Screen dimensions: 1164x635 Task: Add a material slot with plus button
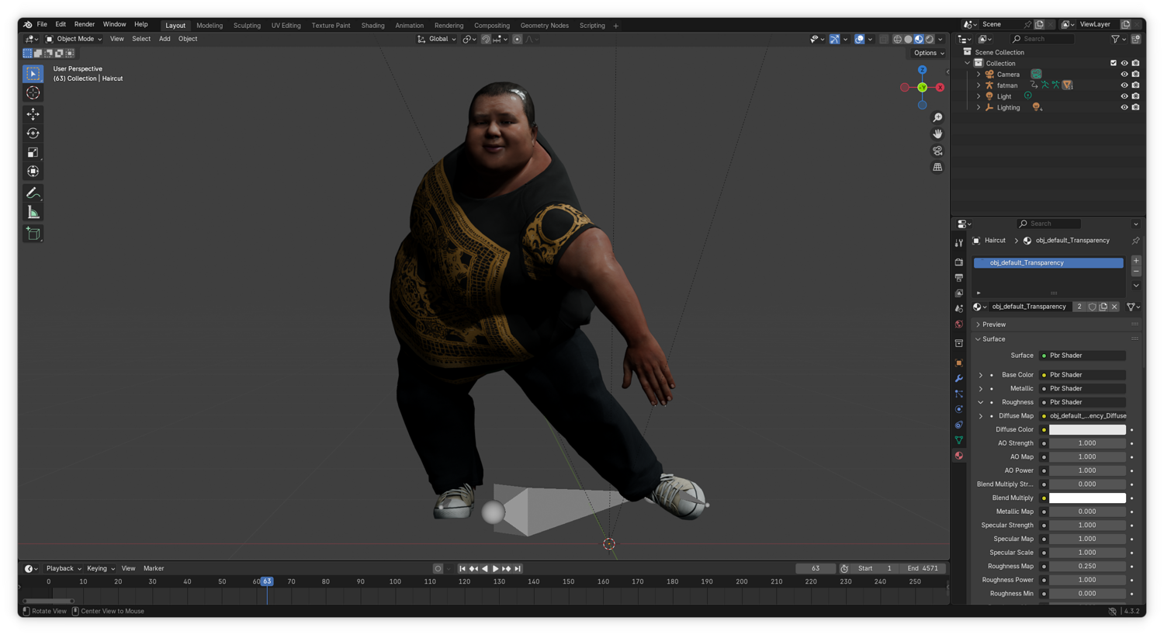(1136, 262)
